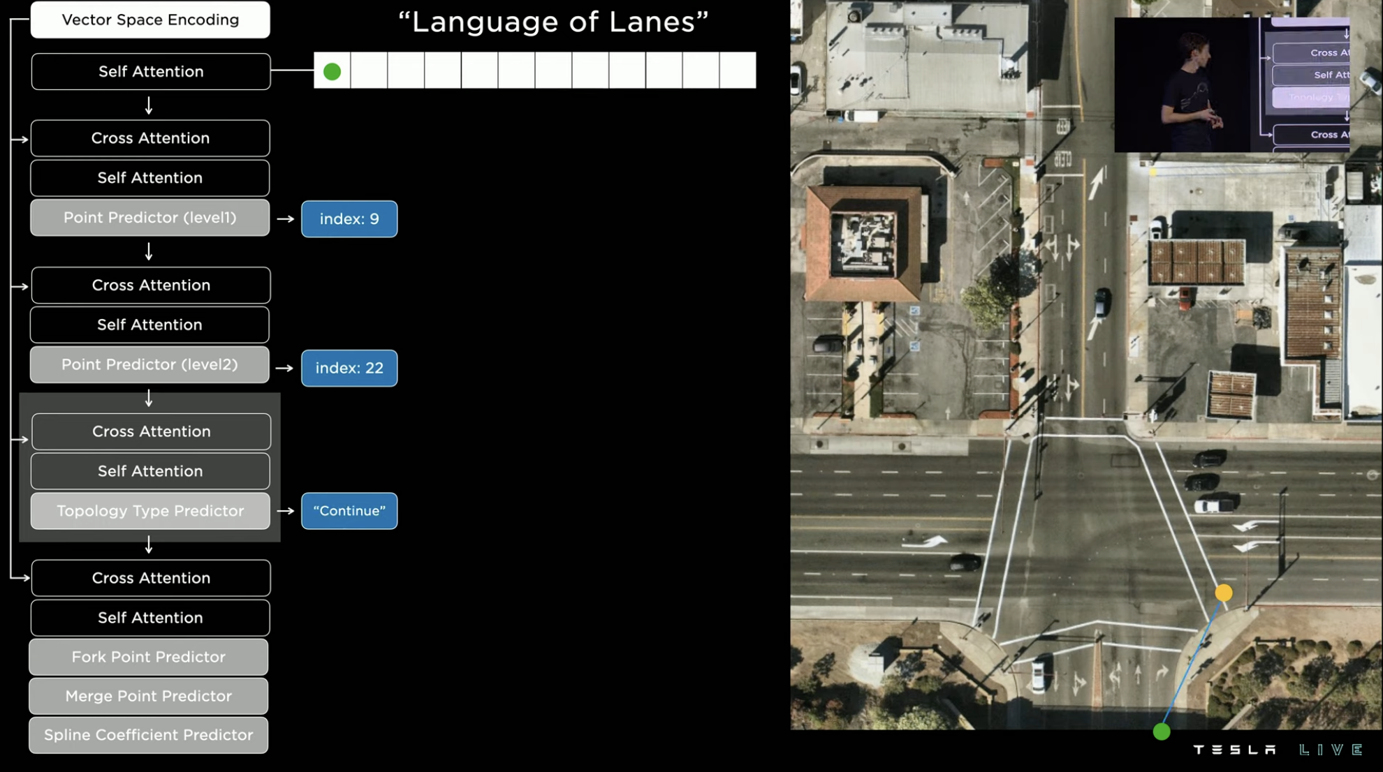Toggle the green start token marker

332,70
